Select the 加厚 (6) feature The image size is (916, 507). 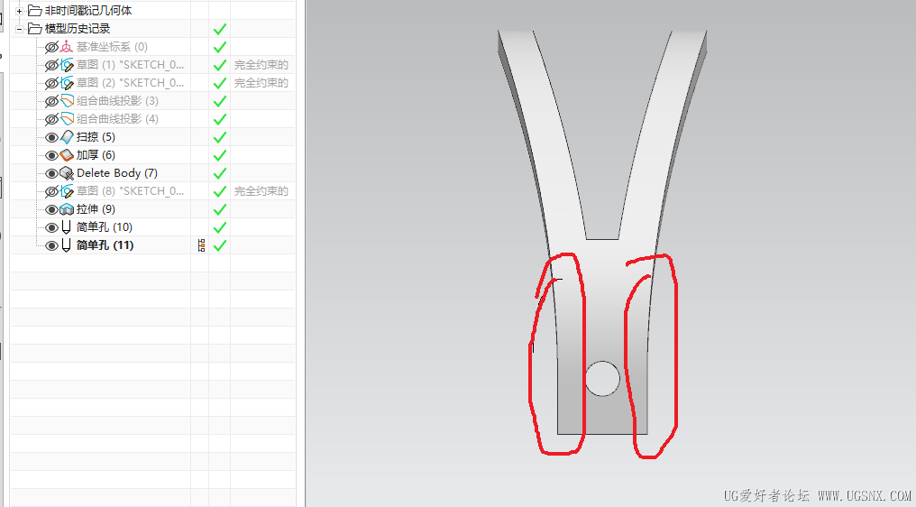click(x=96, y=155)
